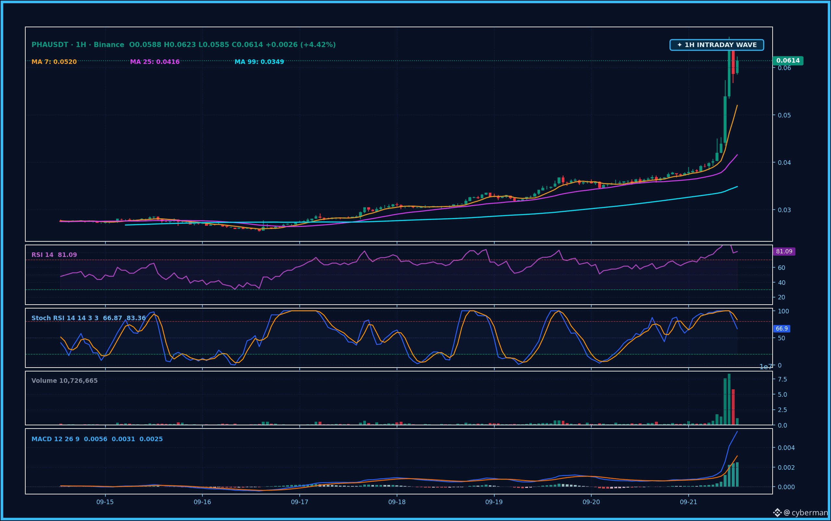Select the current price tag 0.0614

(788, 61)
